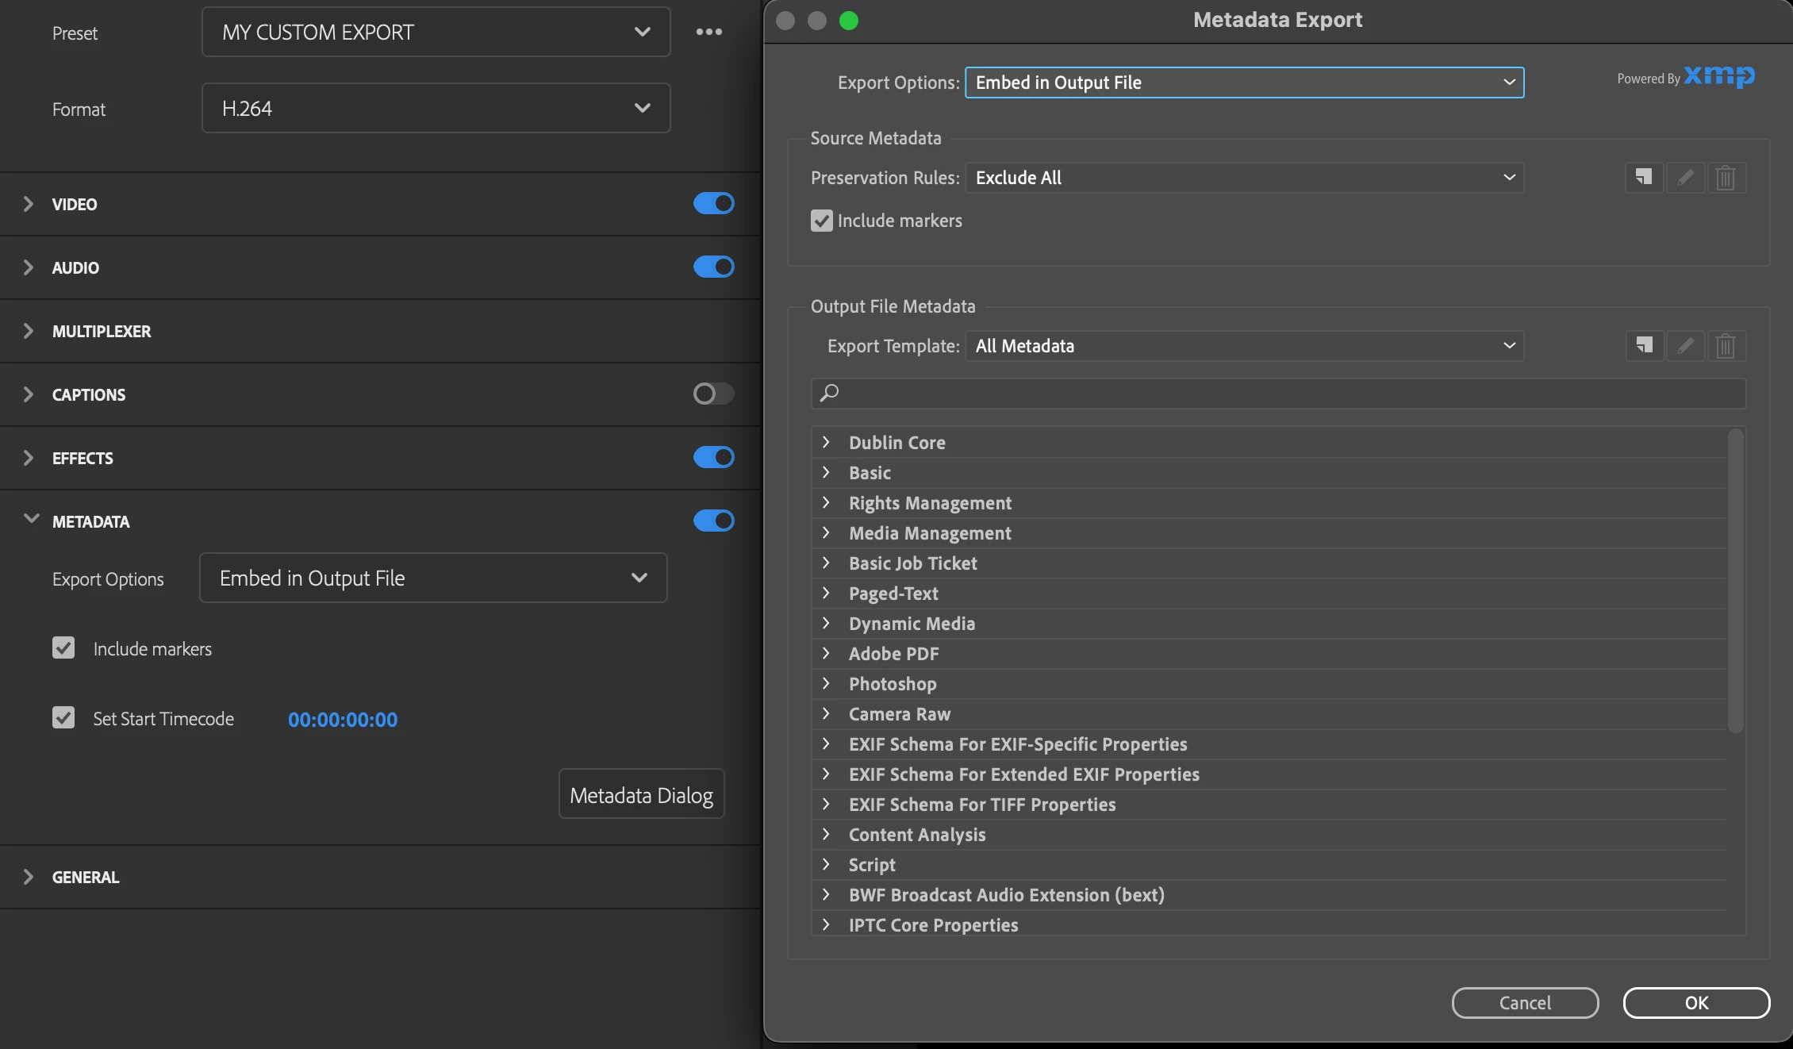Toggle the Captions switch on

[713, 394]
